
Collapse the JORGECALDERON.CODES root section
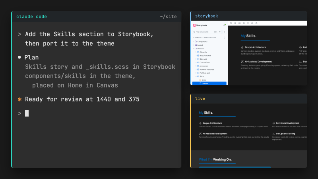pos(205,37)
